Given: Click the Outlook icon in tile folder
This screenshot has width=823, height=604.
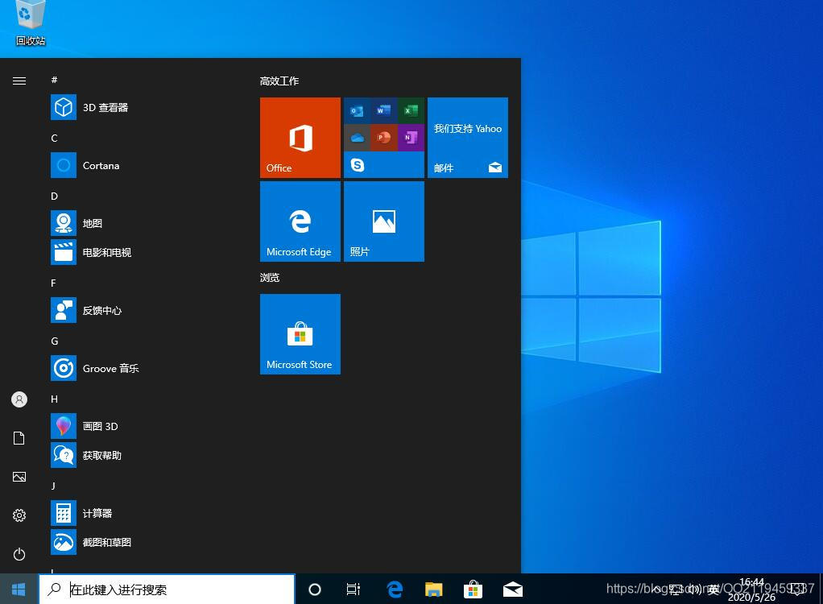Looking at the screenshot, I should click(x=357, y=110).
